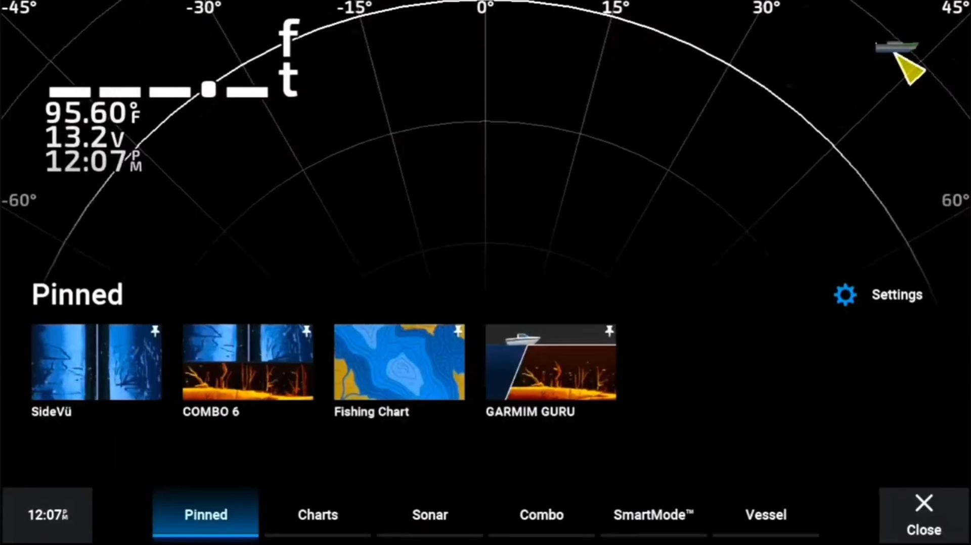The height and width of the screenshot is (545, 971).
Task: Open the Settings gear icon
Action: coord(845,294)
